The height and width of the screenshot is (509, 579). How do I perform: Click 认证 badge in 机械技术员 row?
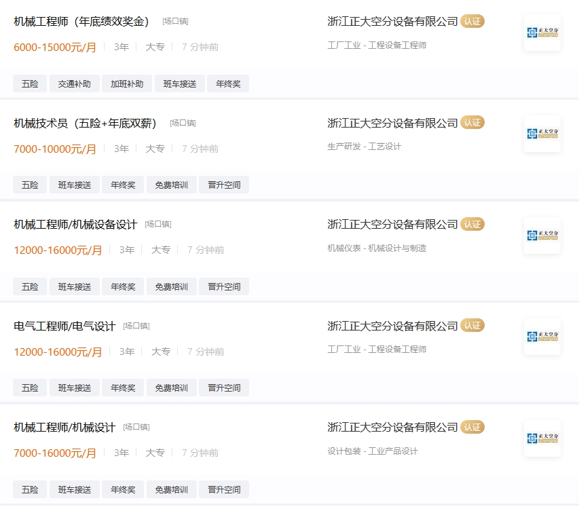(x=472, y=123)
